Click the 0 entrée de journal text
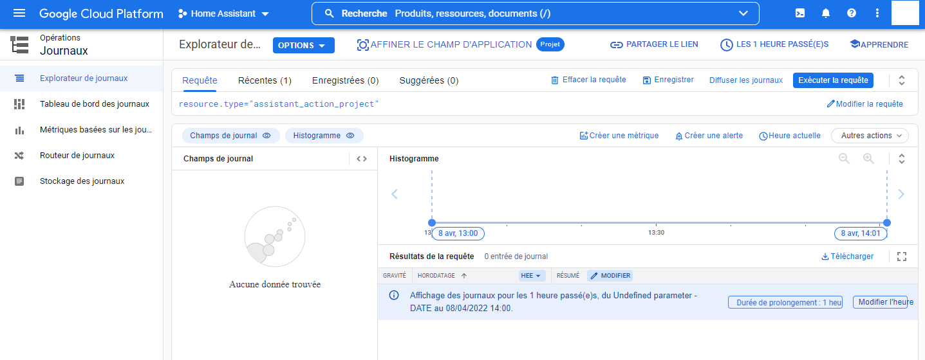Viewport: 925px width, 360px height. (x=516, y=256)
